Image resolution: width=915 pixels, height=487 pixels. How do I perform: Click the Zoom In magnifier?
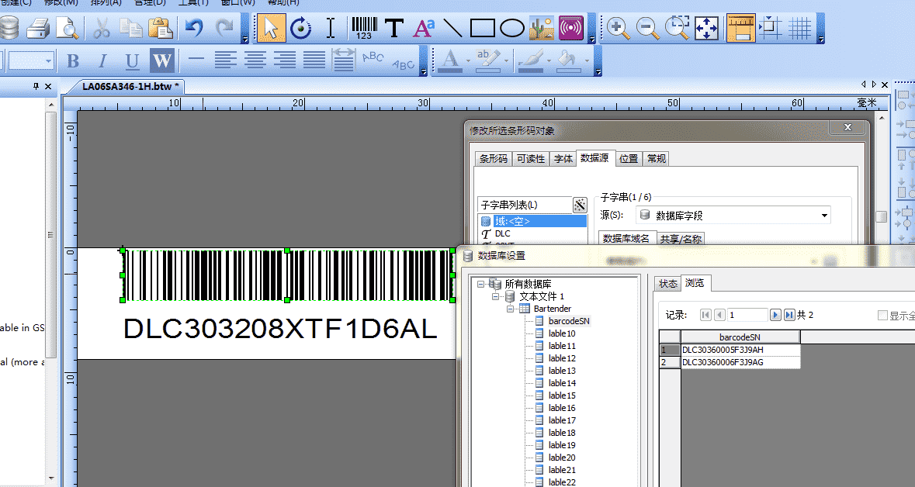(x=618, y=27)
